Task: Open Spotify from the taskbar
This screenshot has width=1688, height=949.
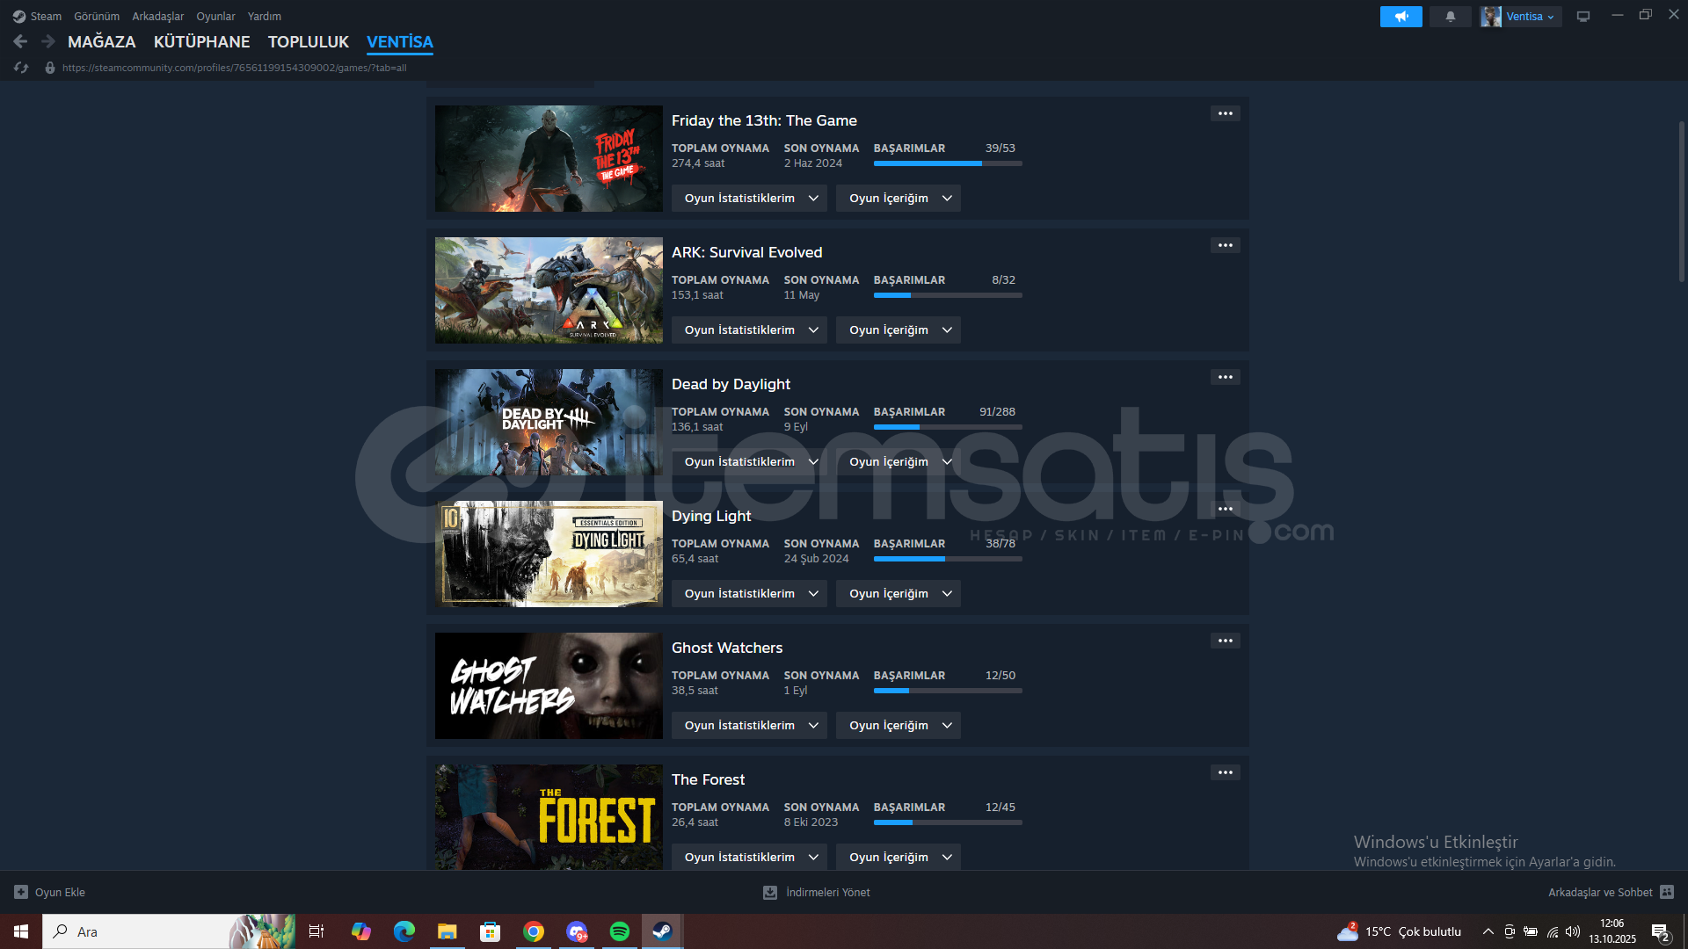Action: [619, 931]
